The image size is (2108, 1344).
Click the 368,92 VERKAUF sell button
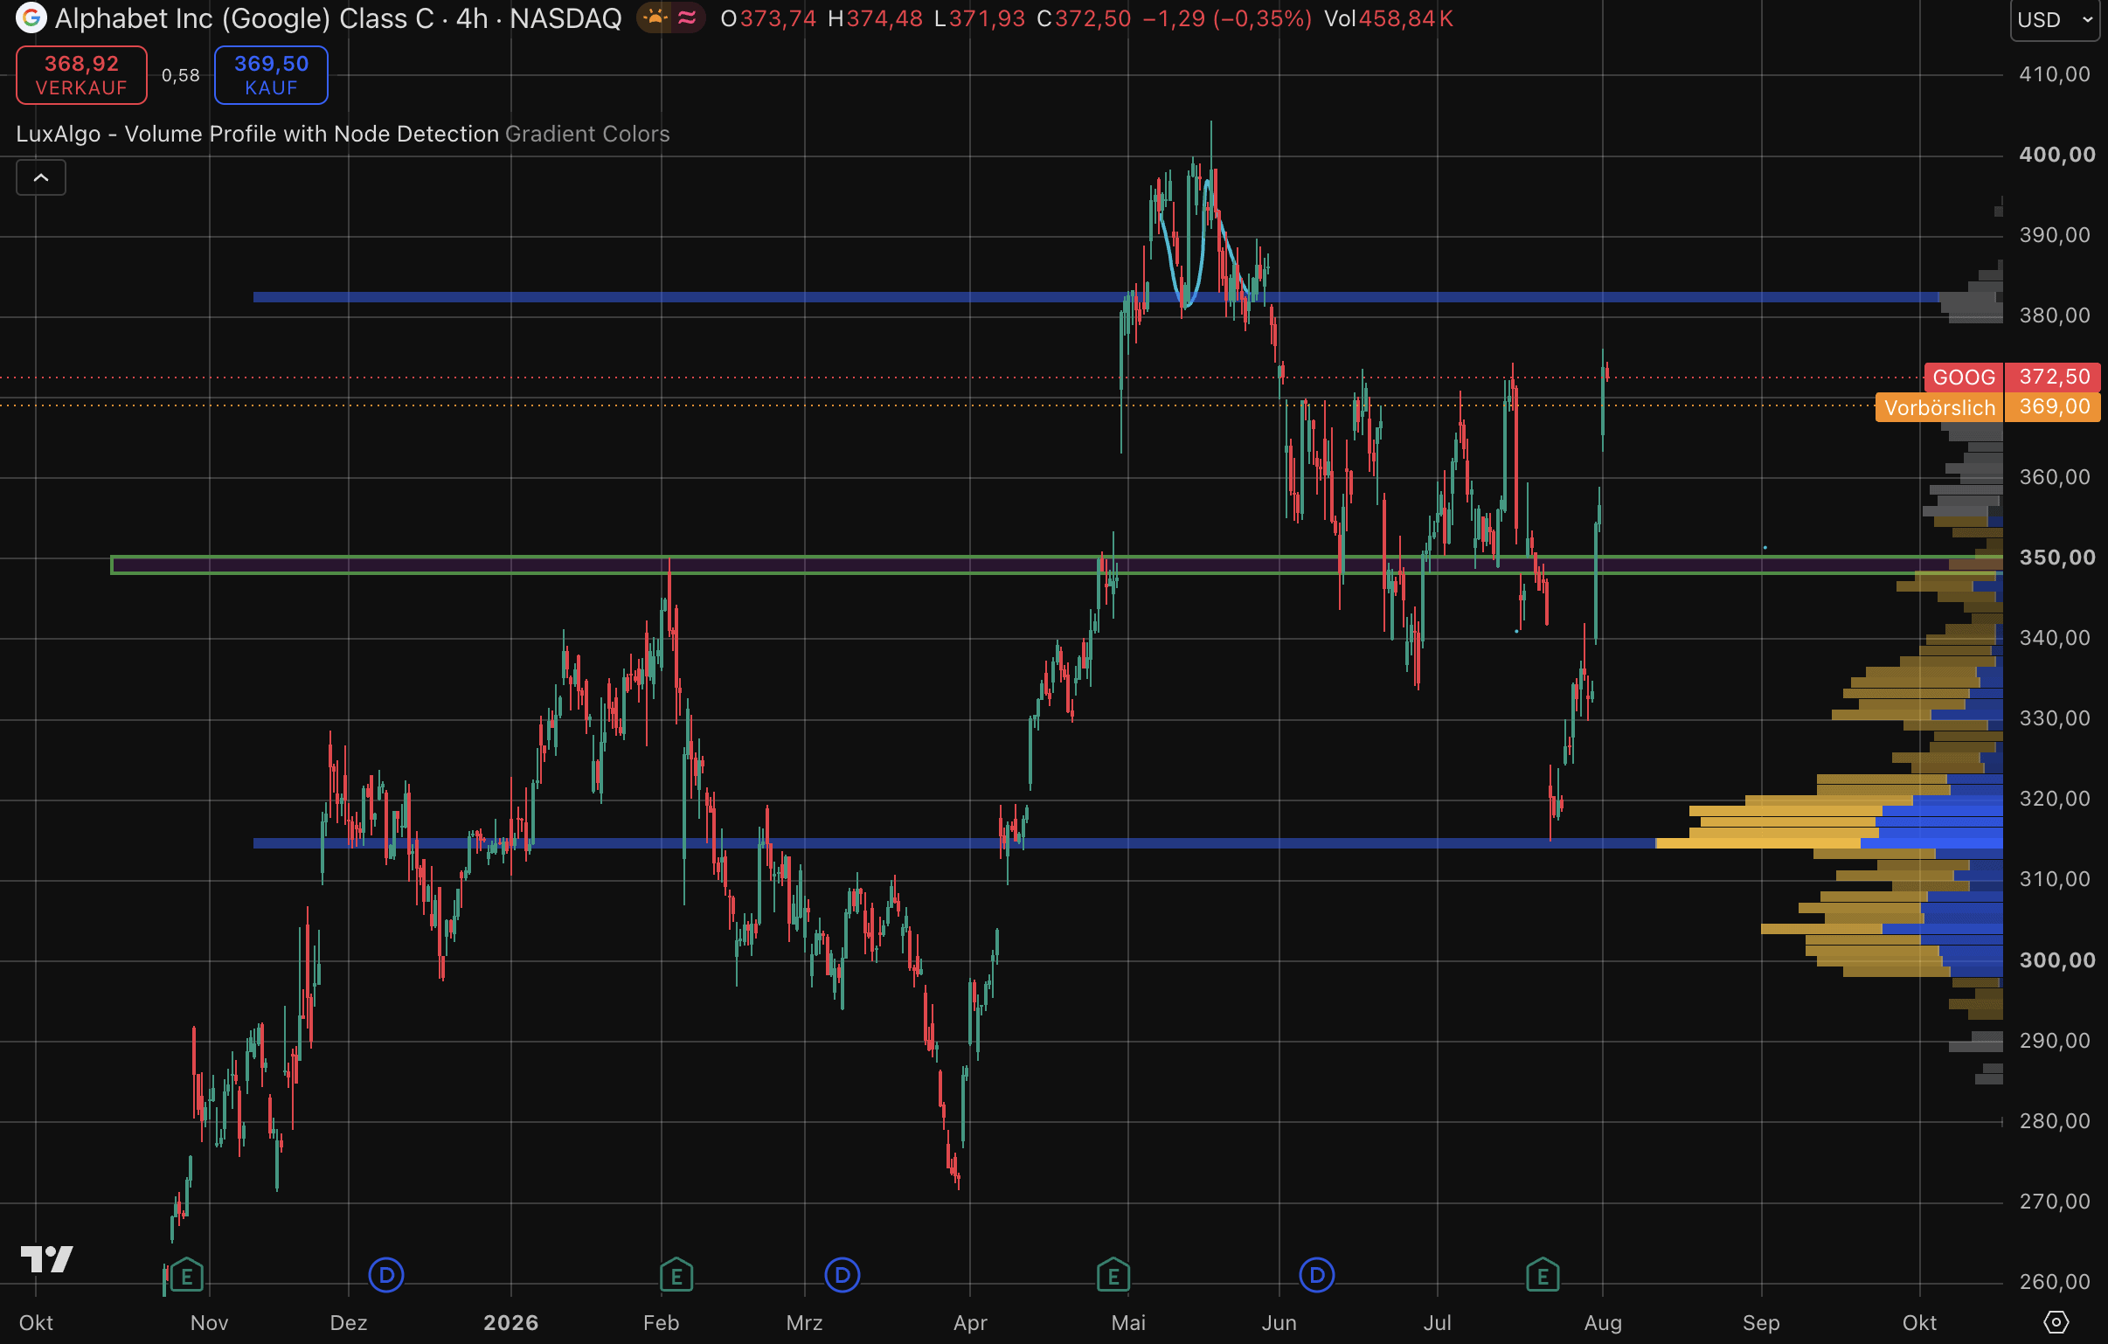81,75
